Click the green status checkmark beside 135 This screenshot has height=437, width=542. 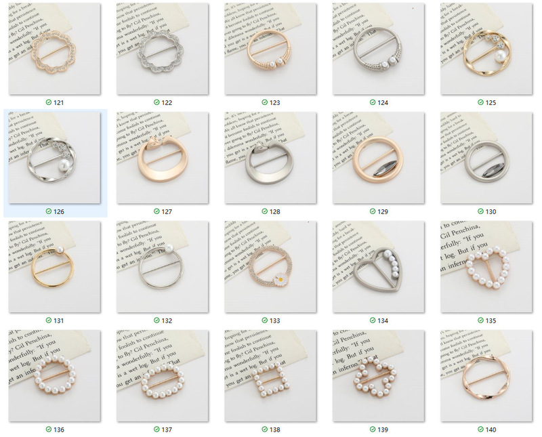tap(480, 320)
